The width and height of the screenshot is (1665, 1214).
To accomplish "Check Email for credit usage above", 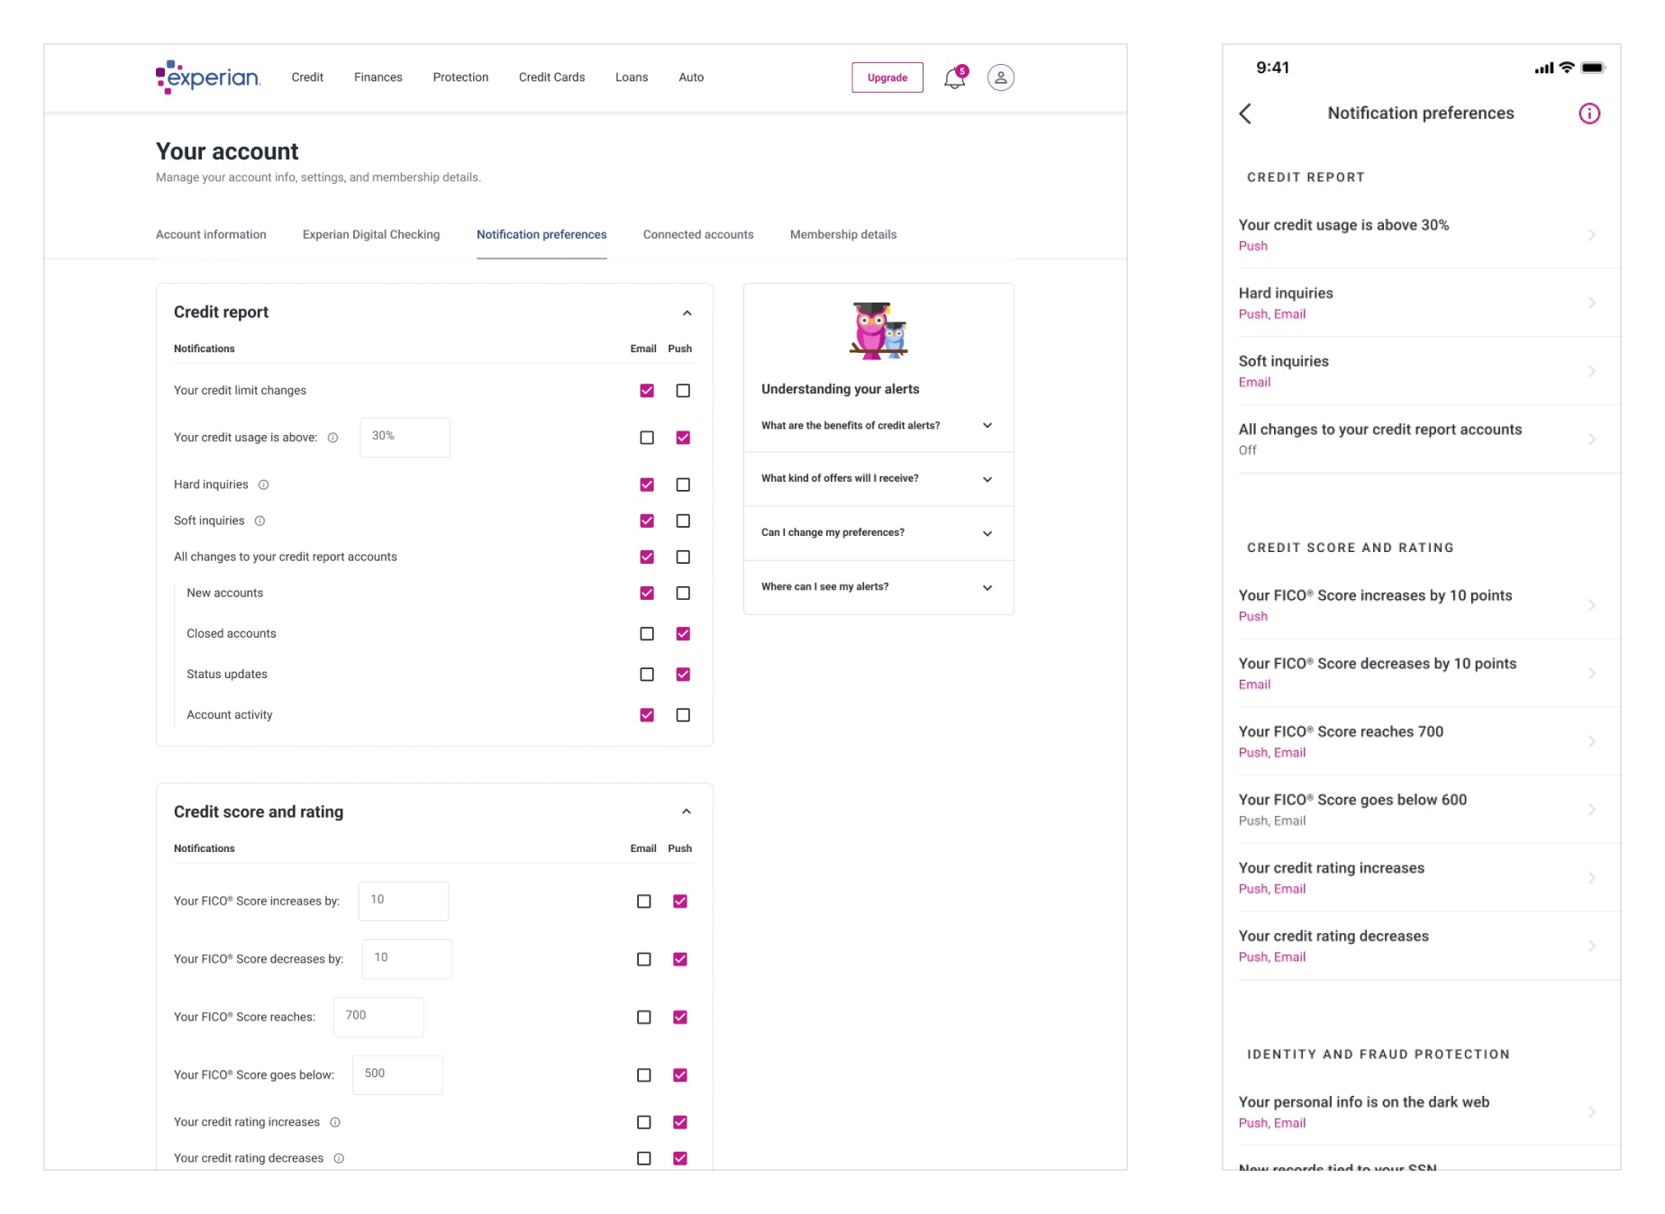I will pyautogui.click(x=647, y=438).
